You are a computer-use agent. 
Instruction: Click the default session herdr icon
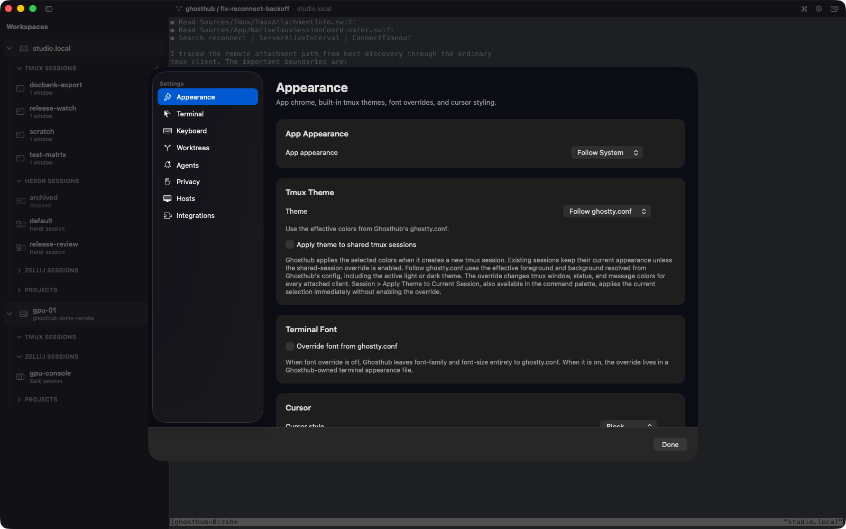coord(21,224)
